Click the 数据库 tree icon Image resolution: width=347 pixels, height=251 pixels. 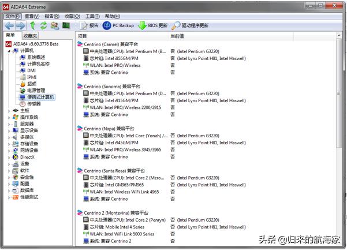(15, 190)
